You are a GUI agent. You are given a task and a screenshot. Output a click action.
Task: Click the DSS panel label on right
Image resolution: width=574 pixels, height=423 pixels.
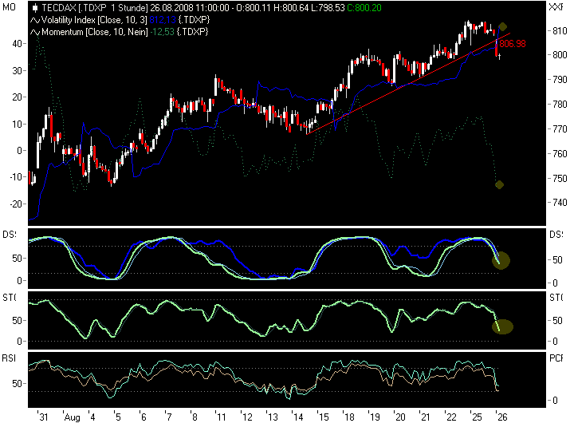tap(556, 234)
